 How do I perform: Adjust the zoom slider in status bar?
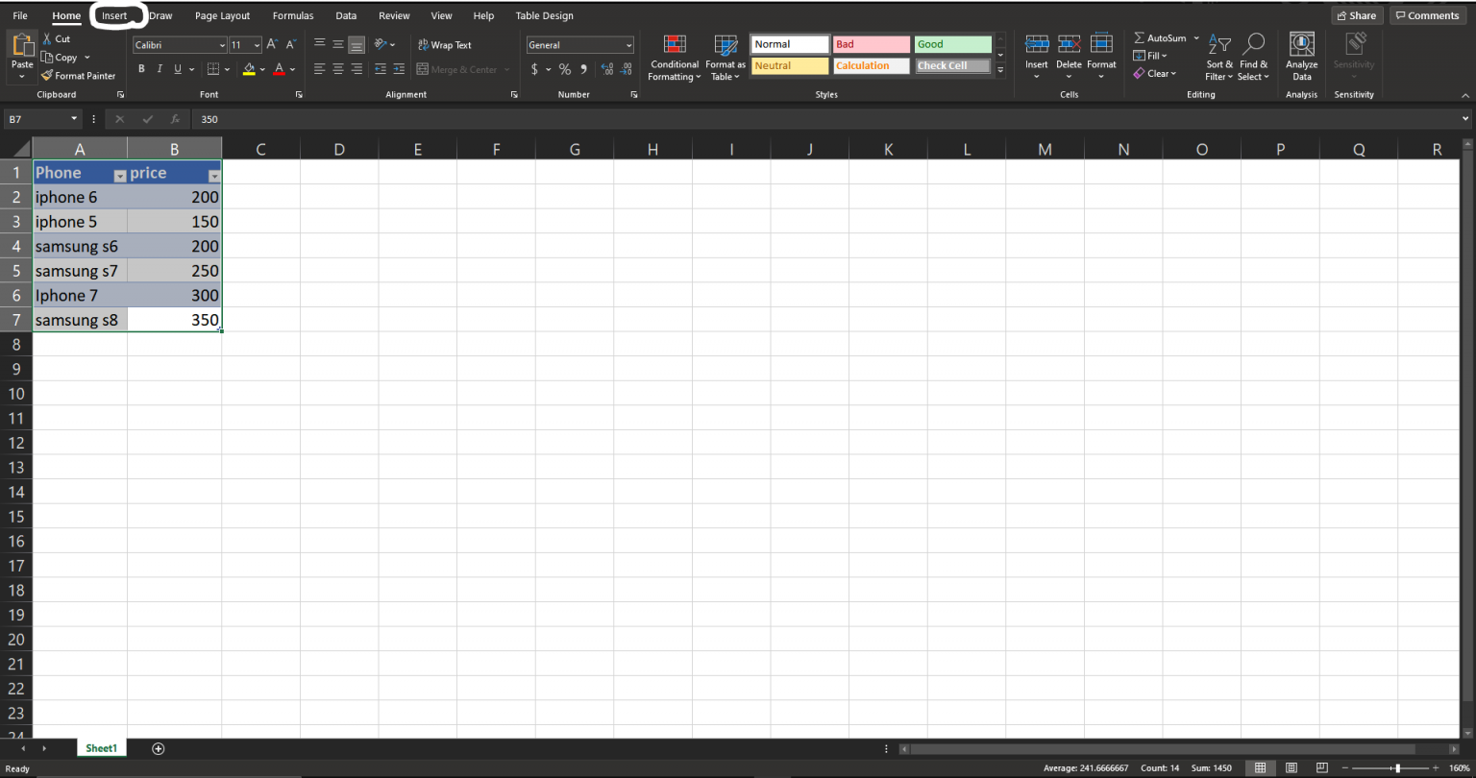1397,768
